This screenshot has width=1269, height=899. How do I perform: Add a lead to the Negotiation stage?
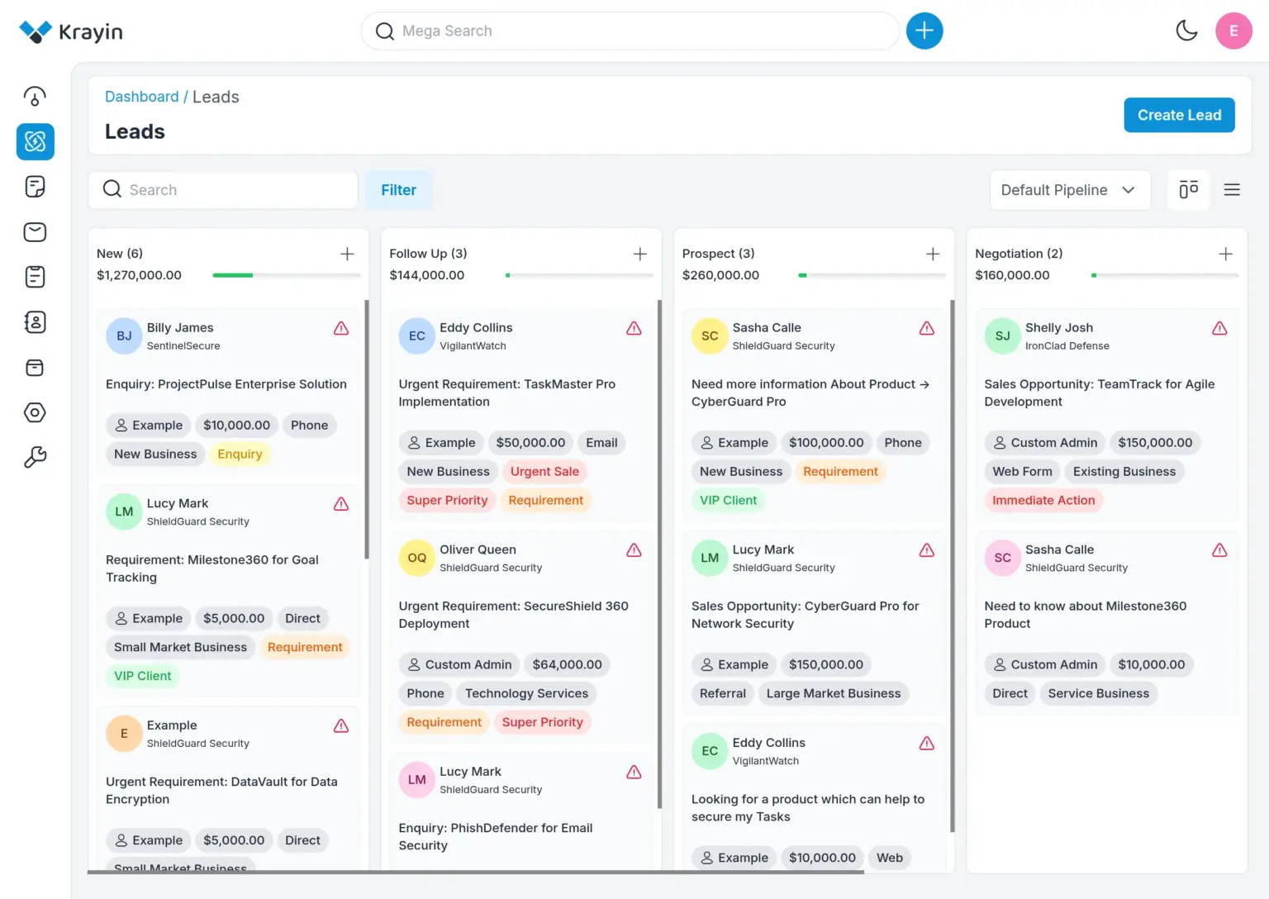click(x=1225, y=254)
